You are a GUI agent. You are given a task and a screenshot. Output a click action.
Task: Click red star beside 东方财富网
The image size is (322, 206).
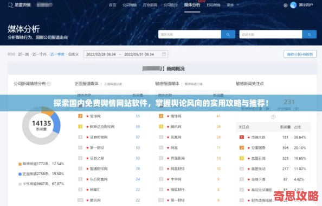[x=87, y=179]
